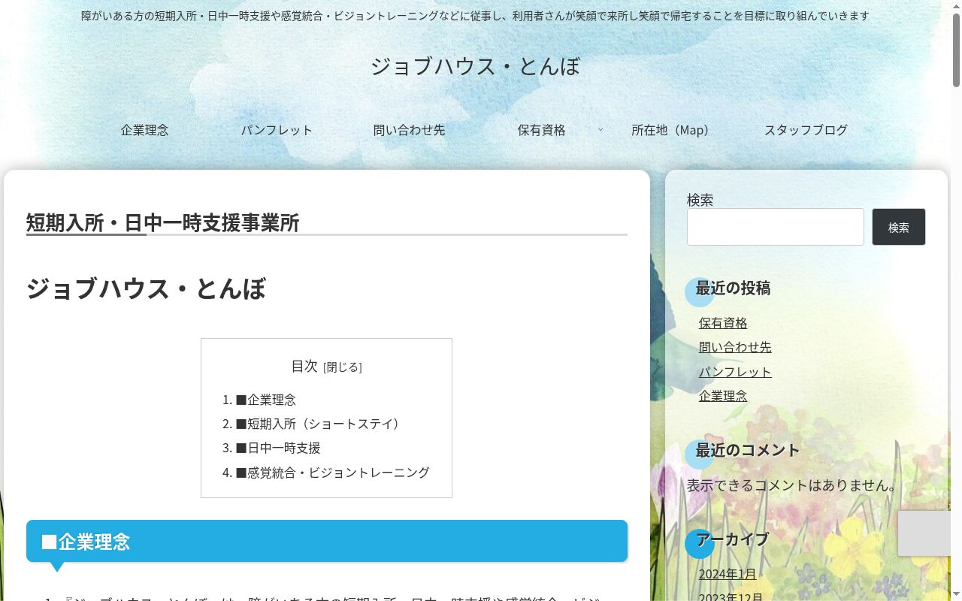Click the large ジョブハウス・とんぼ article heading
The image size is (962, 601).
click(146, 288)
